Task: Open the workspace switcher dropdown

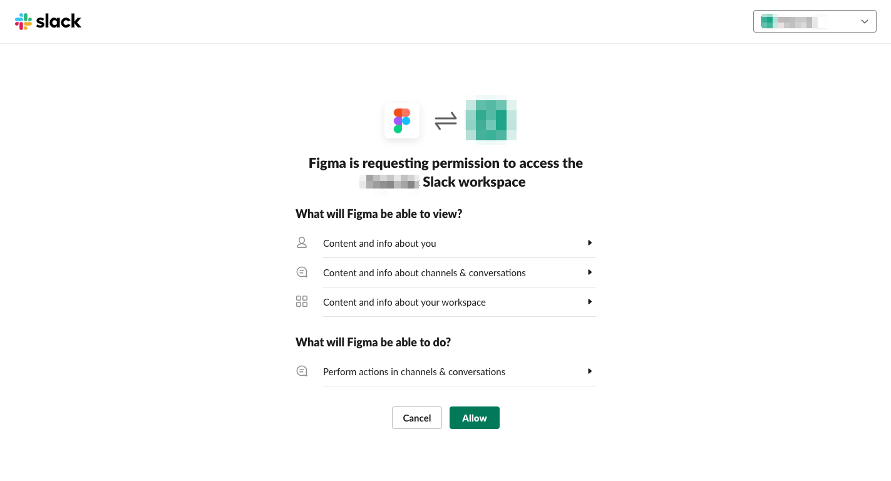Action: [814, 21]
